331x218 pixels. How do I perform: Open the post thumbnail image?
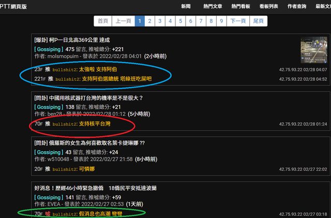tap(313, 50)
